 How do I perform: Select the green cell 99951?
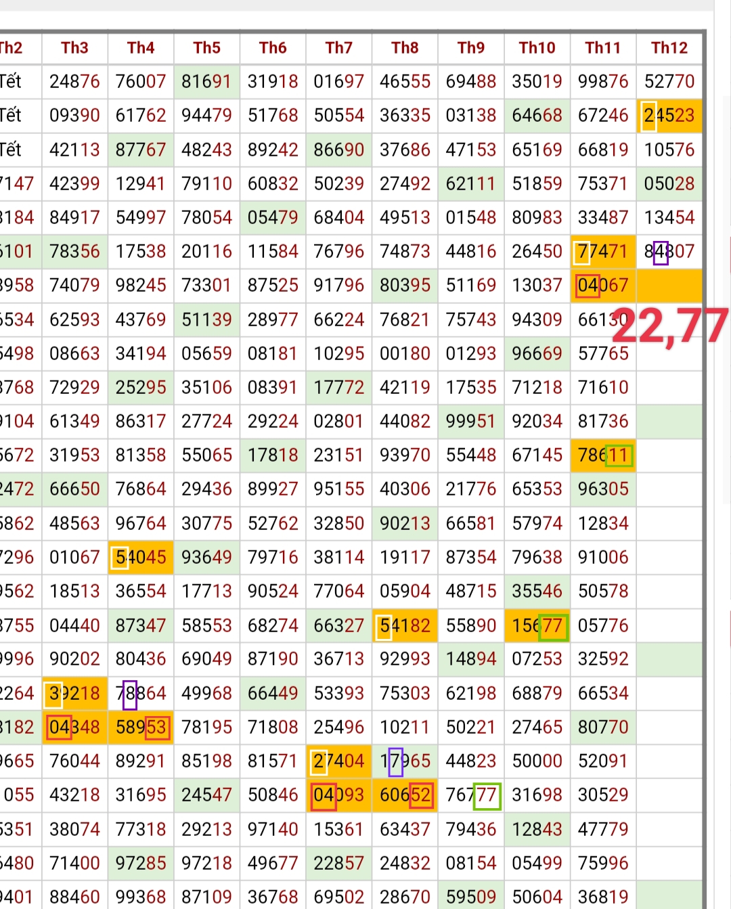tap(471, 421)
